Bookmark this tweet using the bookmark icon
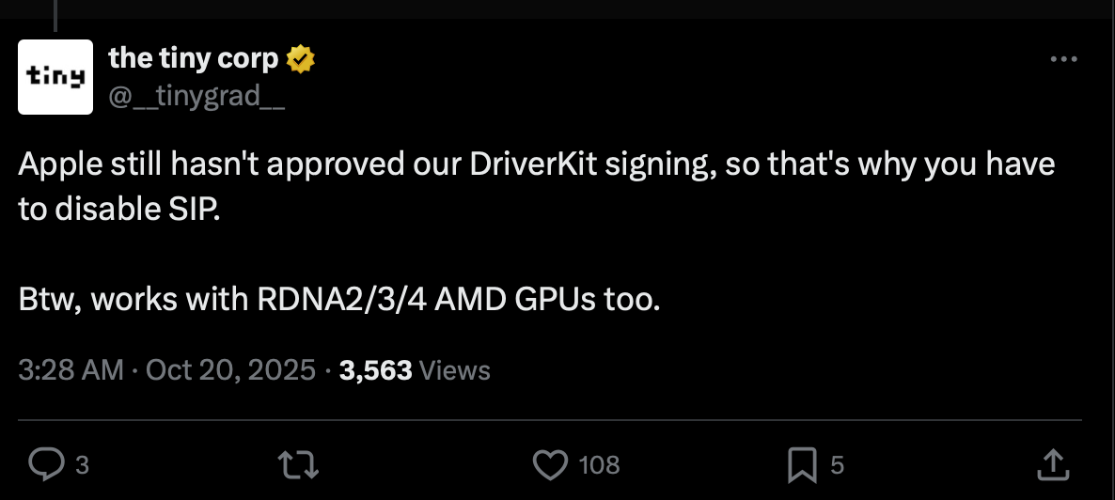This screenshot has height=500, width=1115. [x=800, y=463]
